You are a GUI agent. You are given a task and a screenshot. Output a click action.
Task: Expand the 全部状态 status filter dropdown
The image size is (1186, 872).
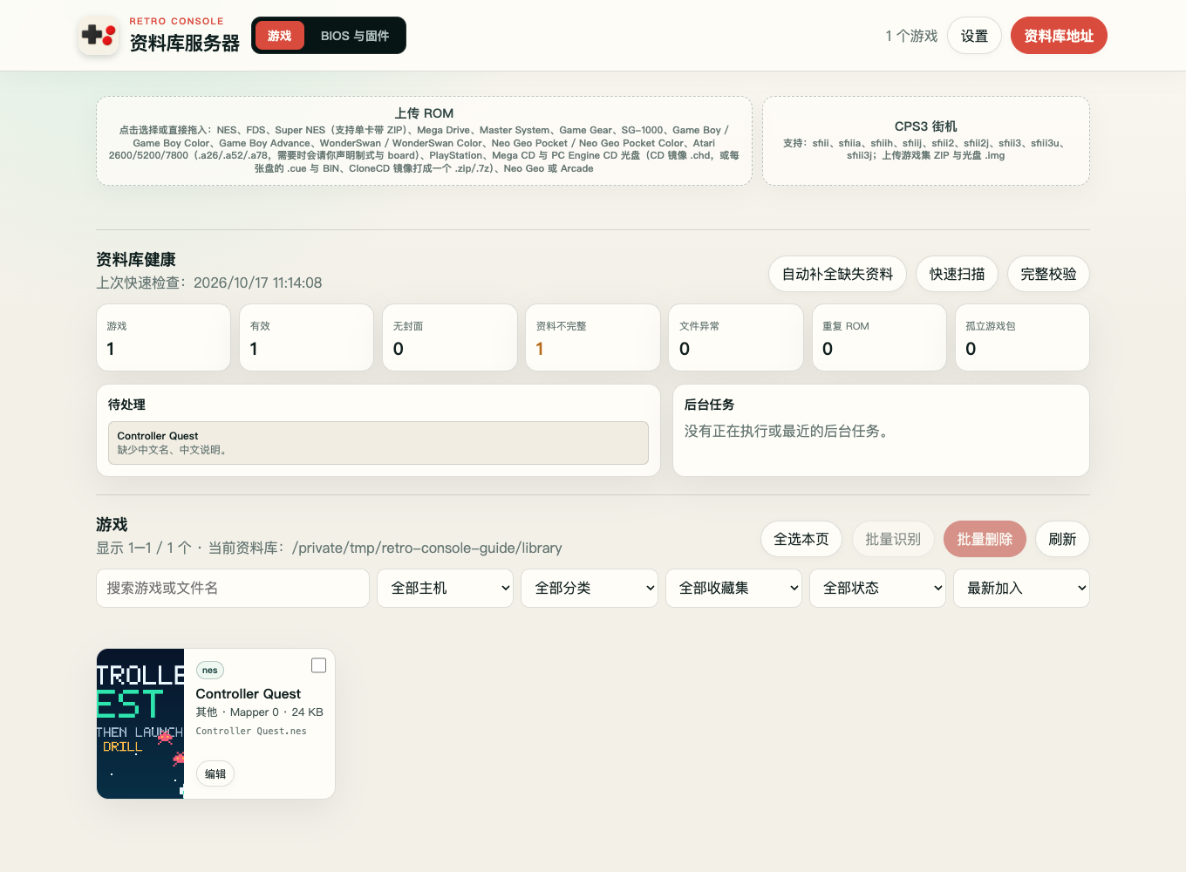pyautogui.click(x=877, y=588)
